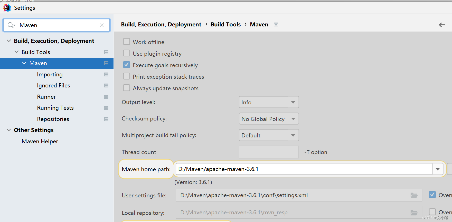Enable Always update snapshots checkbox
The image size is (452, 222).
coord(127,88)
